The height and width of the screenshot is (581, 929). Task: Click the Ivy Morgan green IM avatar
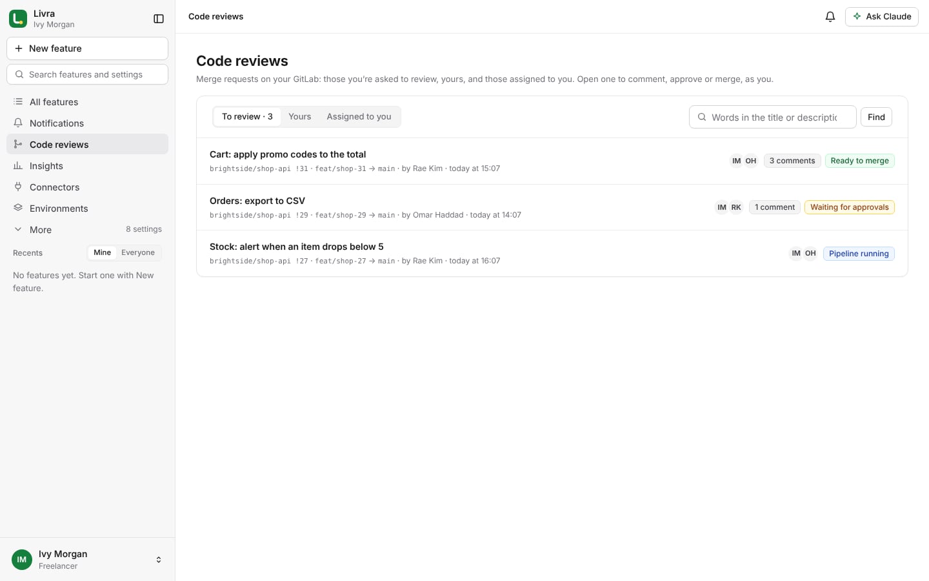tap(22, 560)
